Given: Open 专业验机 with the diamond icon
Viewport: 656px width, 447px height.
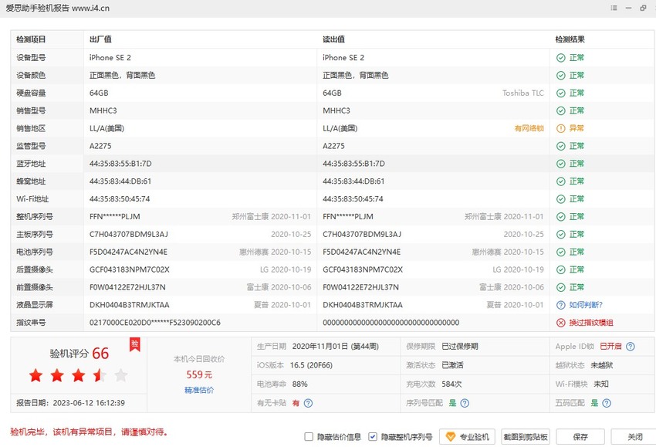Looking at the screenshot, I should pyautogui.click(x=468, y=436).
